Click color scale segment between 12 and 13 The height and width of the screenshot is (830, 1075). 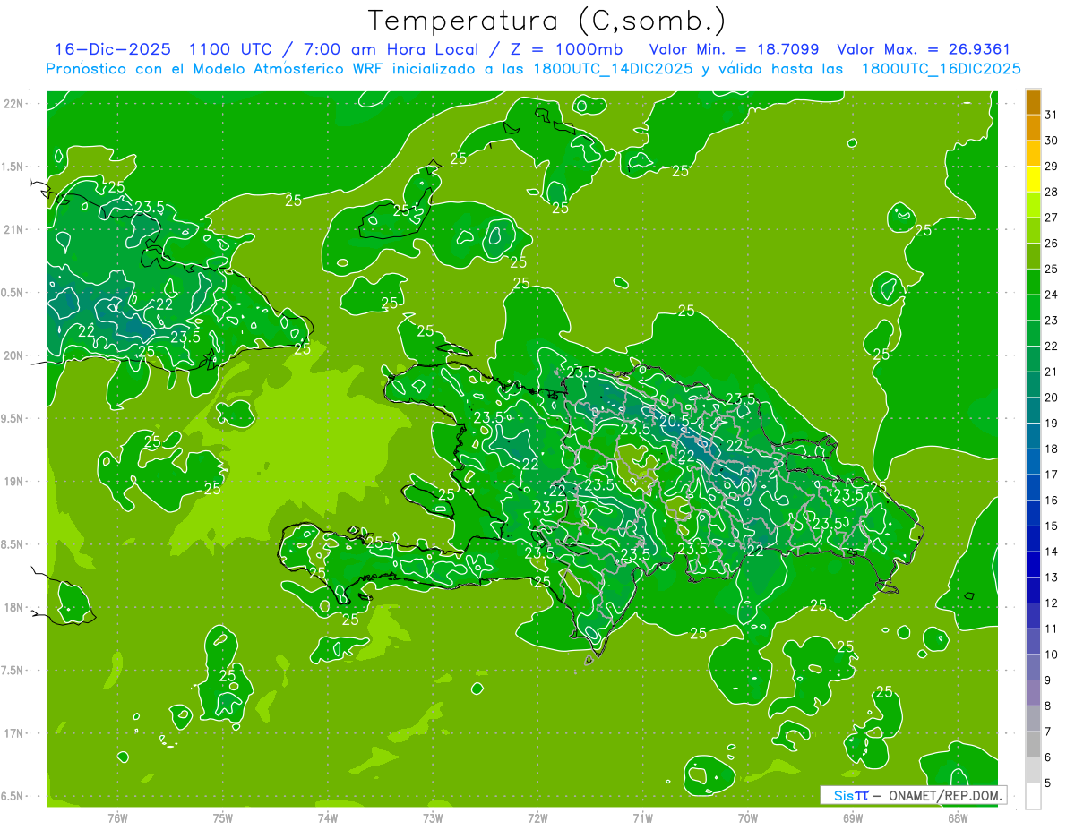point(1033,590)
